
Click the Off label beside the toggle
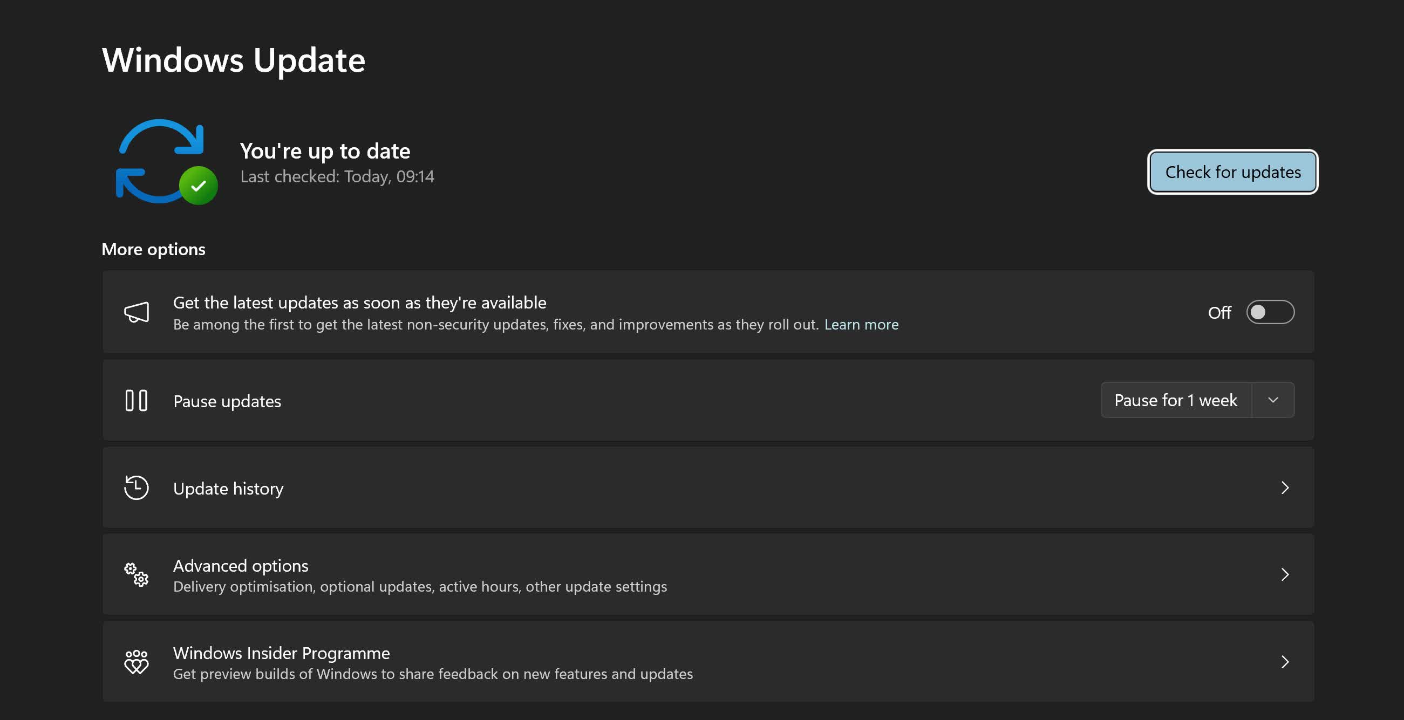(x=1219, y=313)
